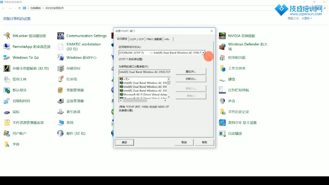Open 自动播放 icon
The image size is (329, 185).
[x=222, y=134]
